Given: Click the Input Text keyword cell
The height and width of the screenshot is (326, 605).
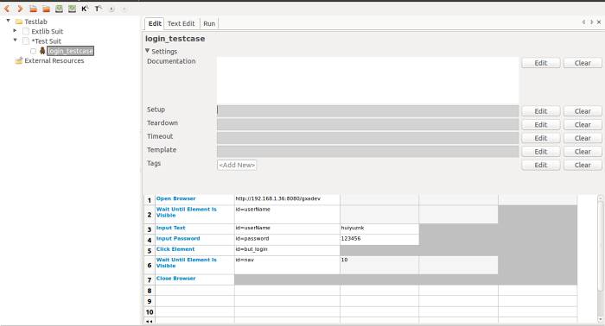Looking at the screenshot, I should (x=194, y=229).
